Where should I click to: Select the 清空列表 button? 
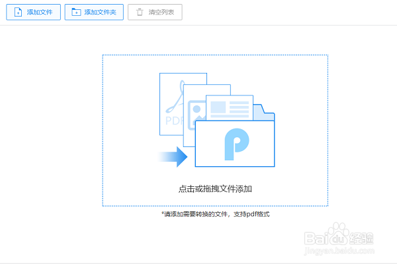pyautogui.click(x=155, y=12)
